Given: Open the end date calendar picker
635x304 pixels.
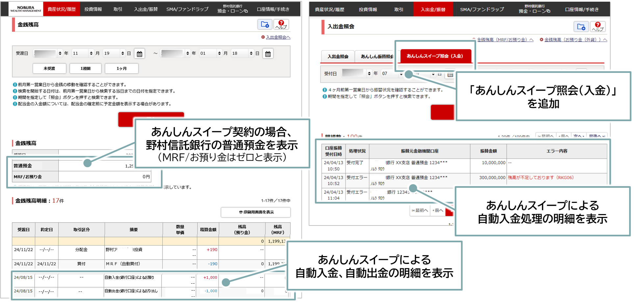Looking at the screenshot, I should click(x=268, y=54).
